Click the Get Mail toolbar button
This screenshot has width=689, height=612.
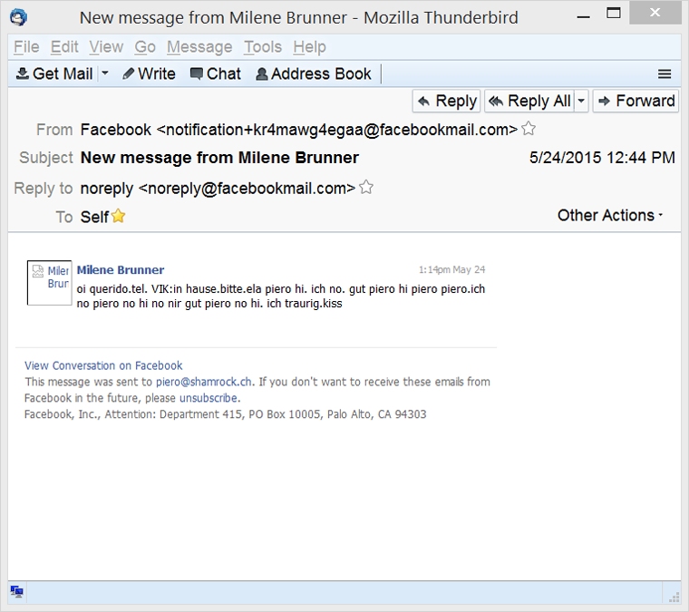[54, 73]
